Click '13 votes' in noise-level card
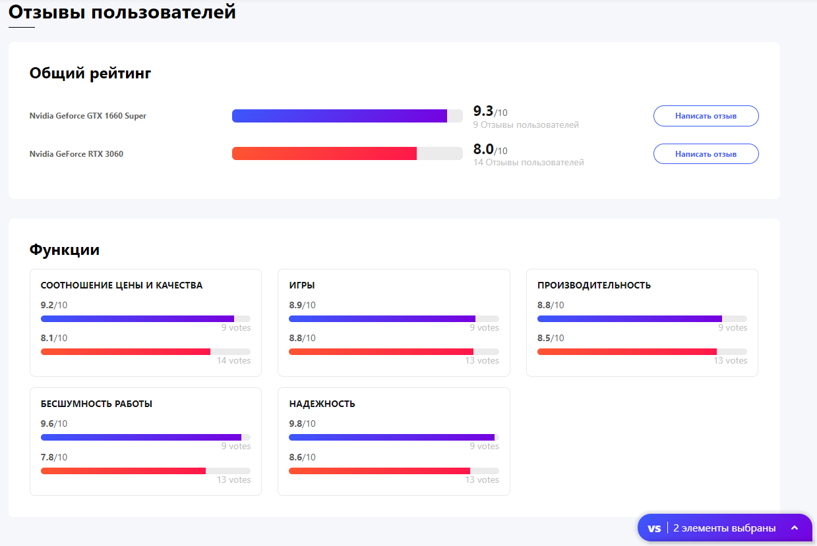Image resolution: width=817 pixels, height=546 pixels. click(234, 479)
